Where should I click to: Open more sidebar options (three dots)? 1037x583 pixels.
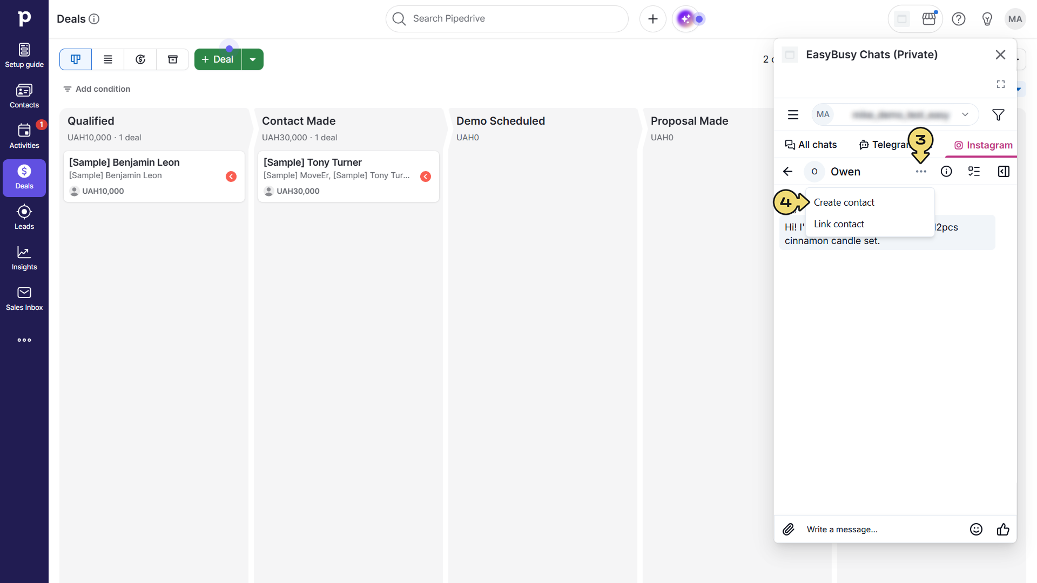pos(24,340)
